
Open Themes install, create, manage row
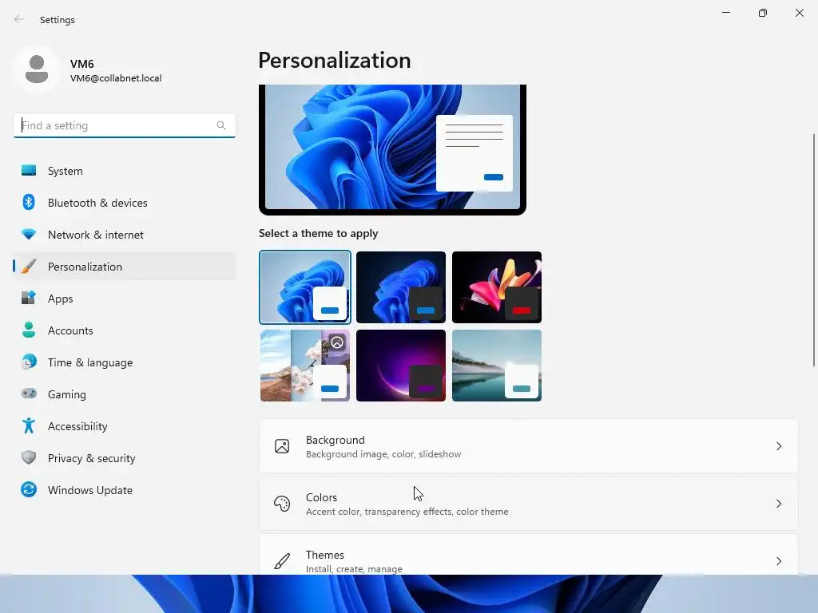pos(529,555)
